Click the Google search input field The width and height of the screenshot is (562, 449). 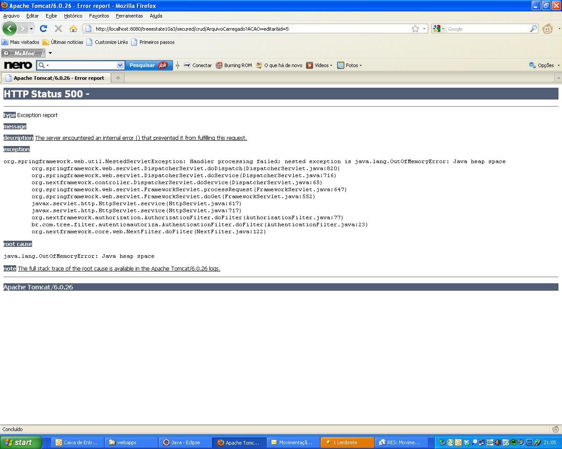coord(487,29)
